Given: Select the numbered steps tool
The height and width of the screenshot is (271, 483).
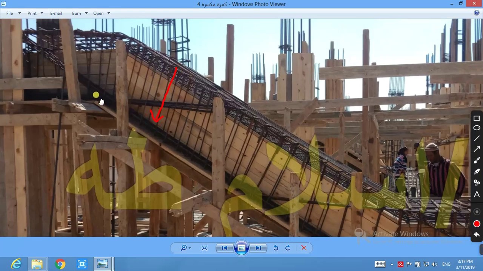Looking at the screenshot, I should tap(477, 183).
